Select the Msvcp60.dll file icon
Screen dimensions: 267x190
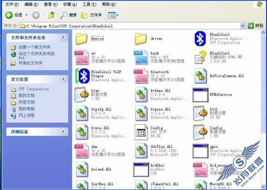pyautogui.click(x=201, y=185)
